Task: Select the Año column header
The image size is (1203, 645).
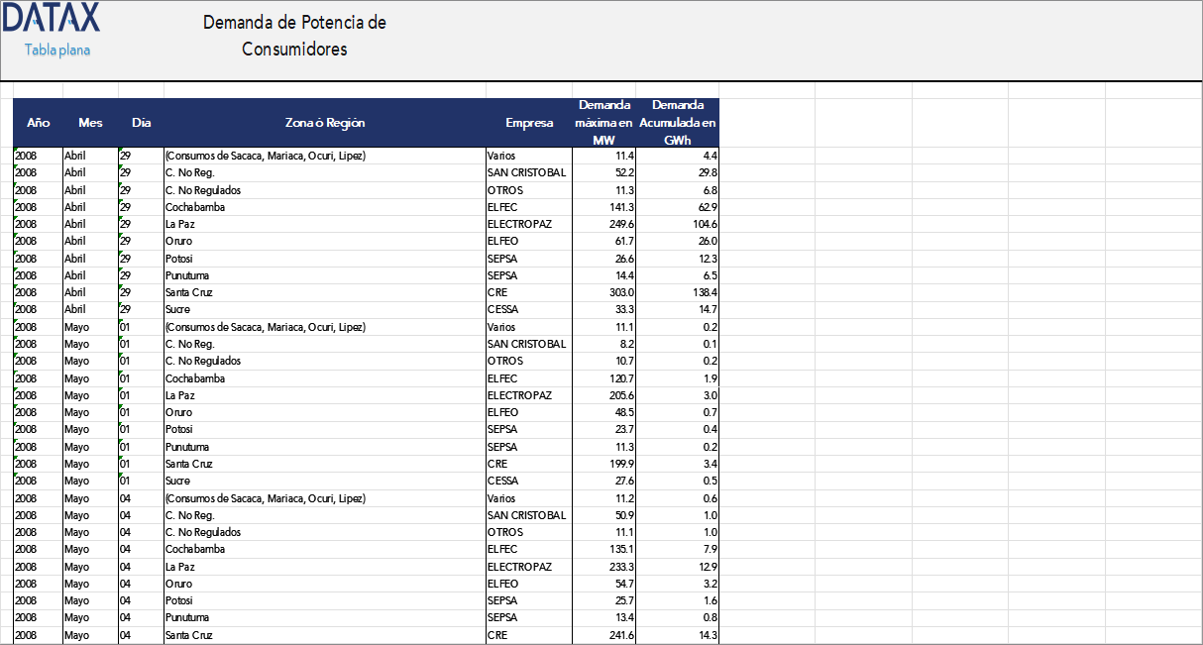Action: [38, 123]
